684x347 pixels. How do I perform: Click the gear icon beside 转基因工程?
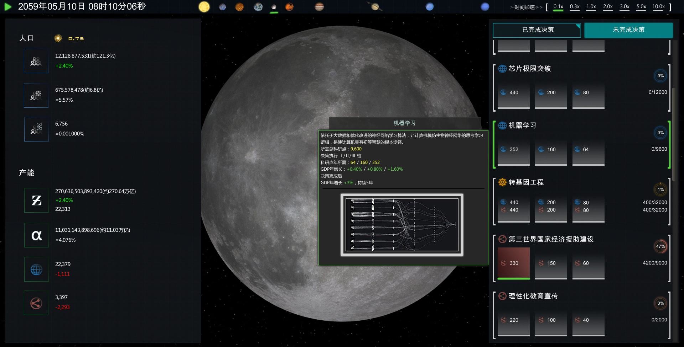pos(502,182)
